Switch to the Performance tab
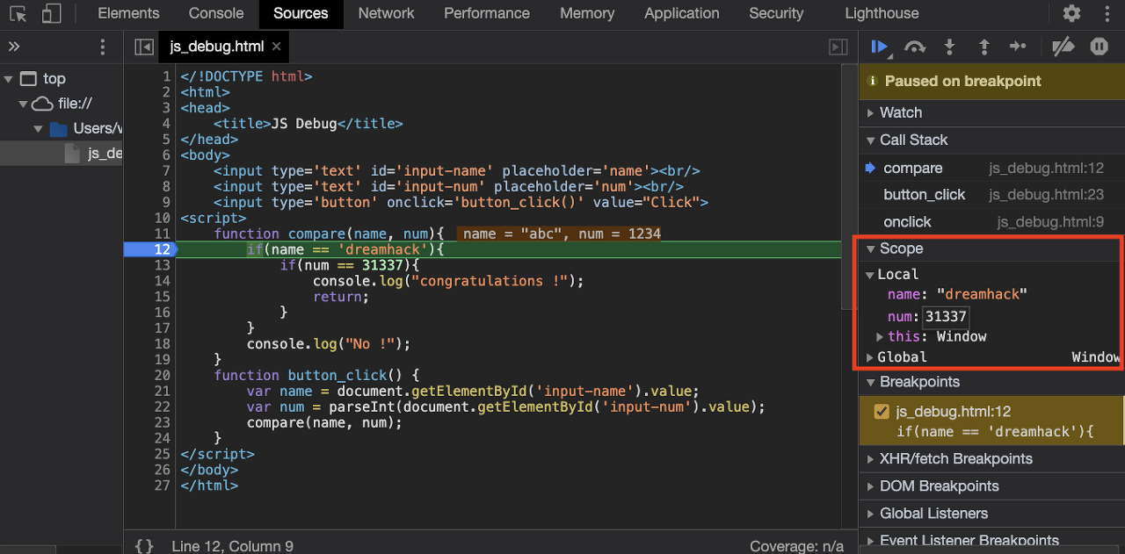 click(487, 13)
